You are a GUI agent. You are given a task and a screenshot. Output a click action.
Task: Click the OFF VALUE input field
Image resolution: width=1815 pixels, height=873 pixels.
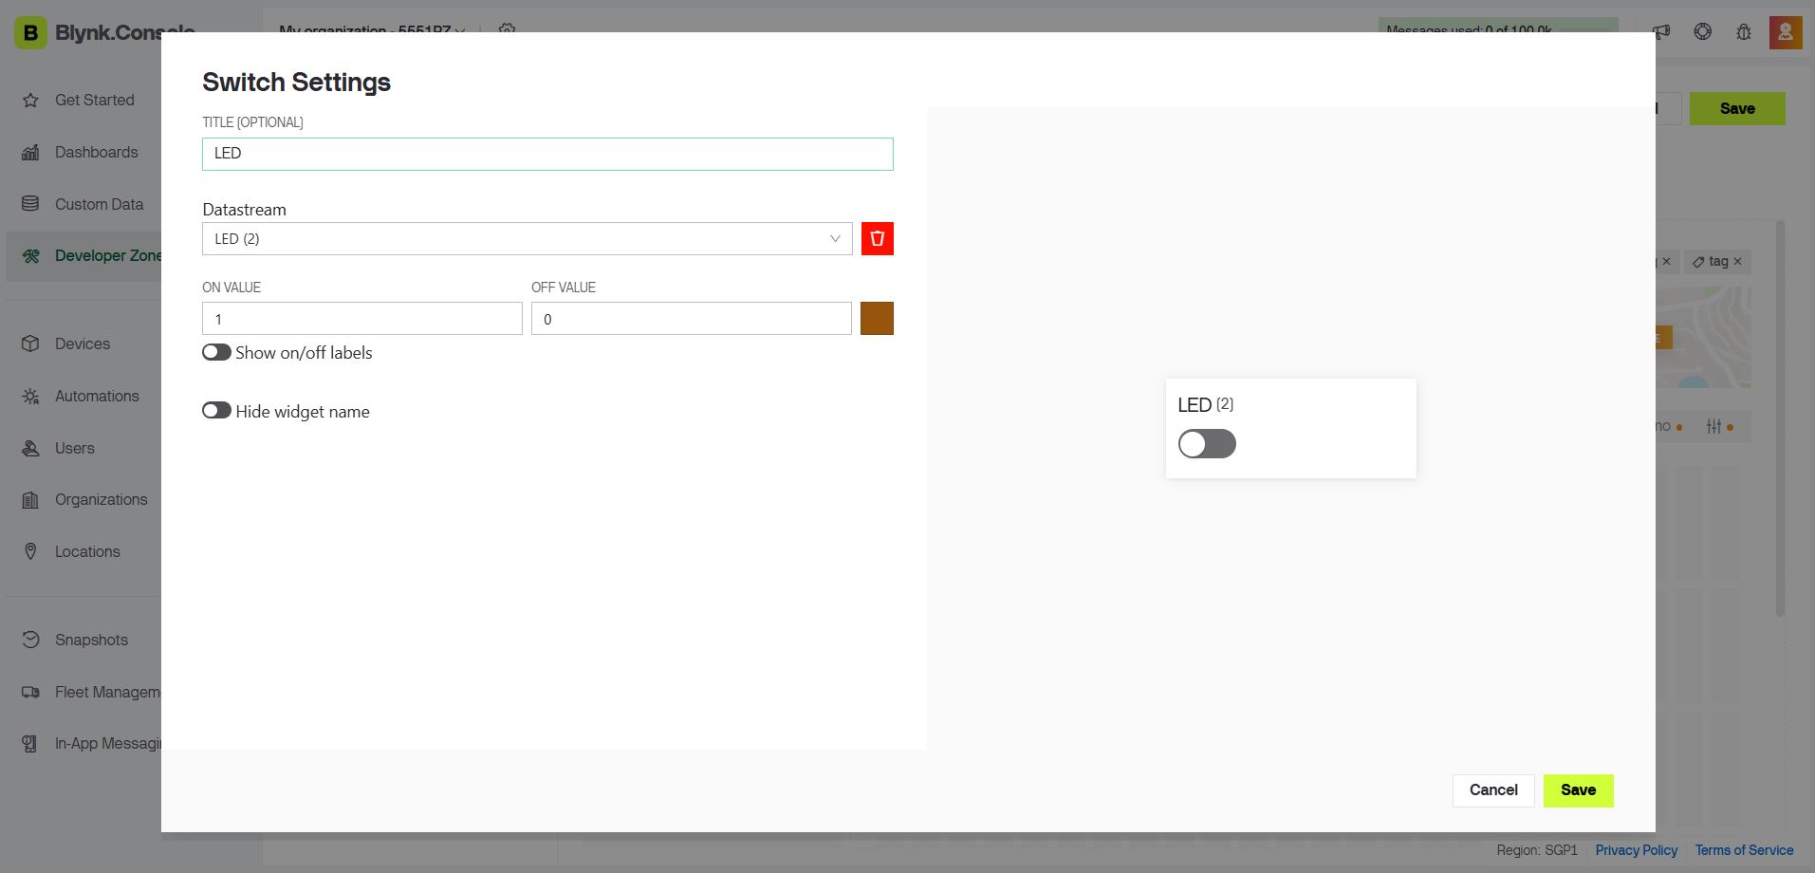(691, 319)
